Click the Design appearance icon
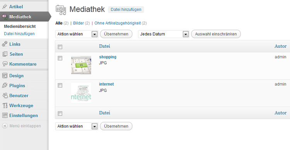The image size is (290, 150). pyautogui.click(x=5, y=76)
